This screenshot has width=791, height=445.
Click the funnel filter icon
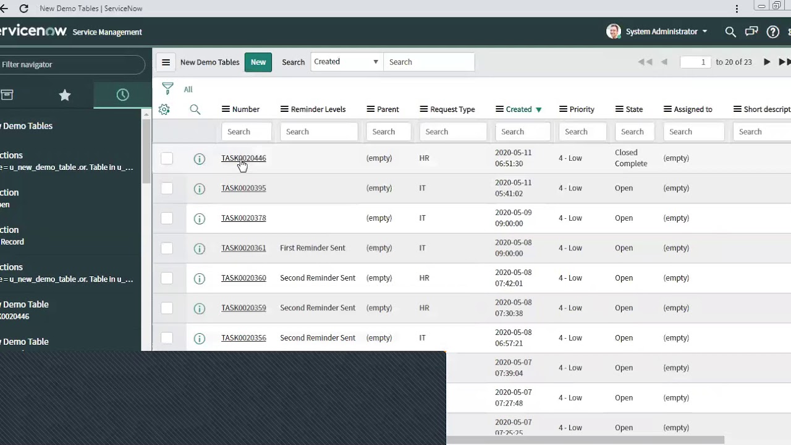(167, 89)
